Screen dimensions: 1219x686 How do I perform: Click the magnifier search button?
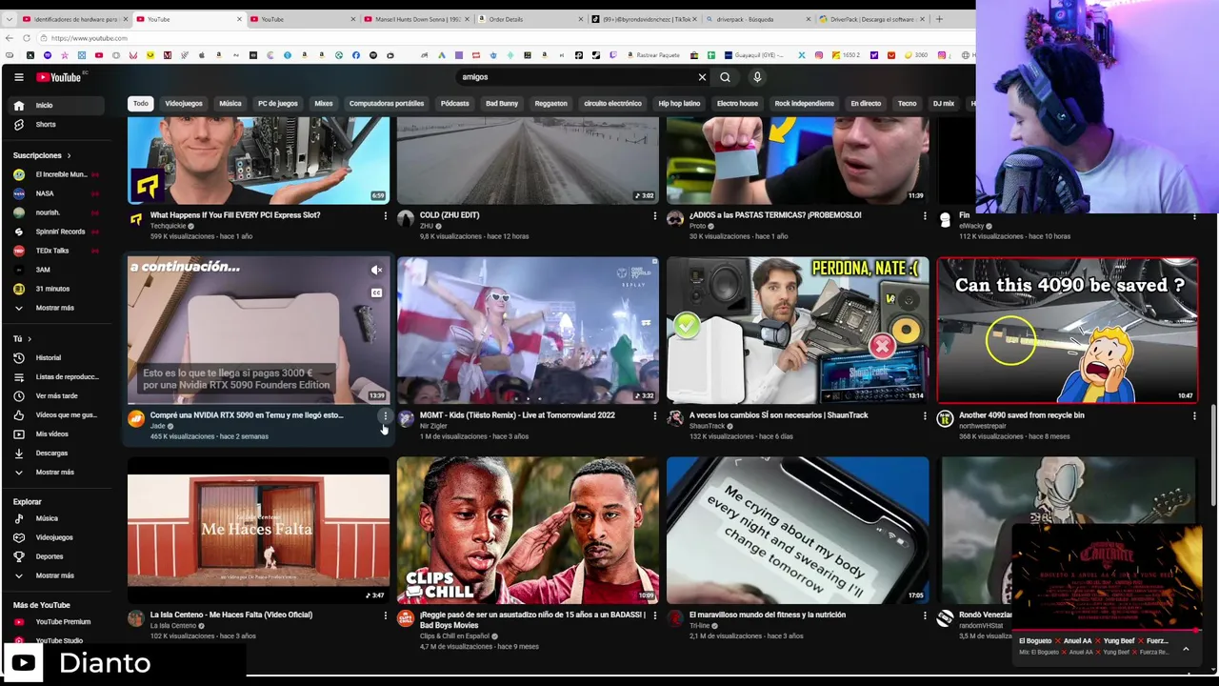coord(725,77)
